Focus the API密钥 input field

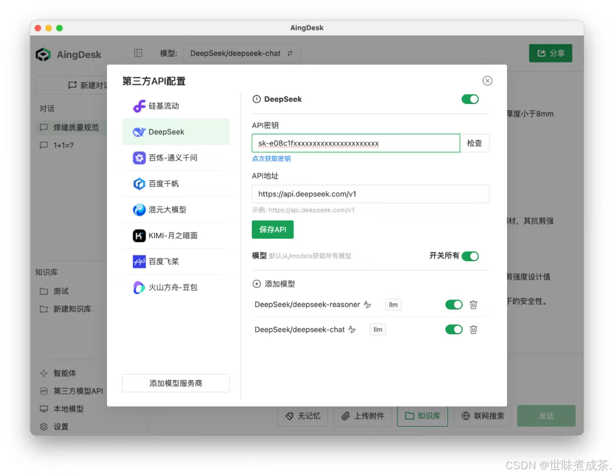(x=355, y=143)
